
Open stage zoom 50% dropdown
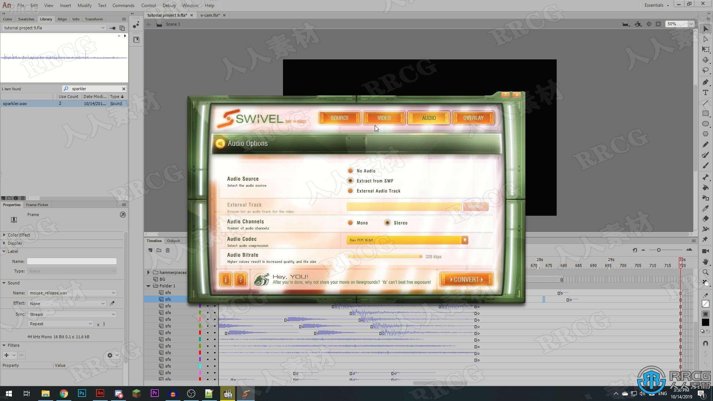[x=691, y=24]
